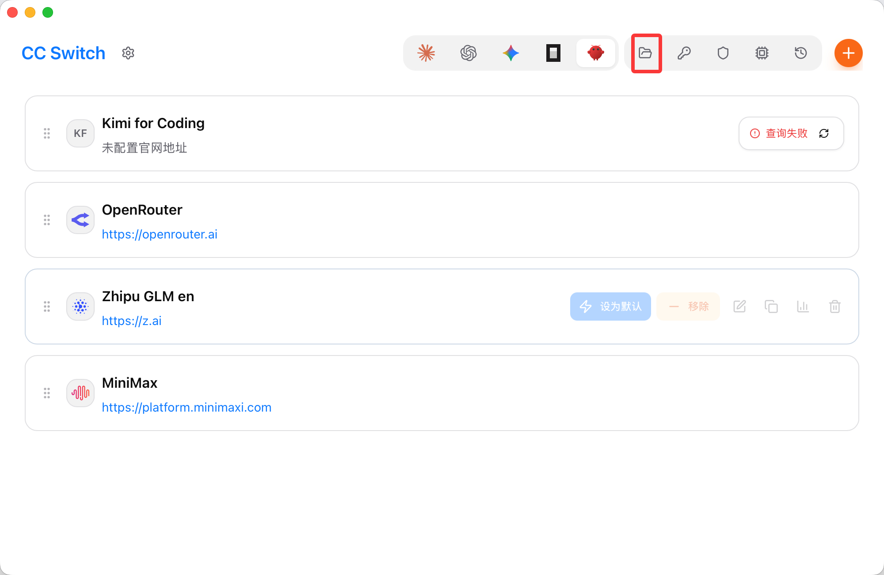884x575 pixels.
Task: Select the black square app tab
Action: pyautogui.click(x=553, y=53)
